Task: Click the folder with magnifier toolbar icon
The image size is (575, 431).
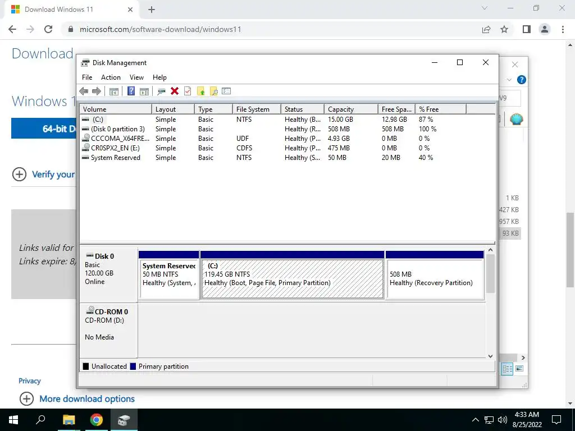Action: (x=214, y=91)
